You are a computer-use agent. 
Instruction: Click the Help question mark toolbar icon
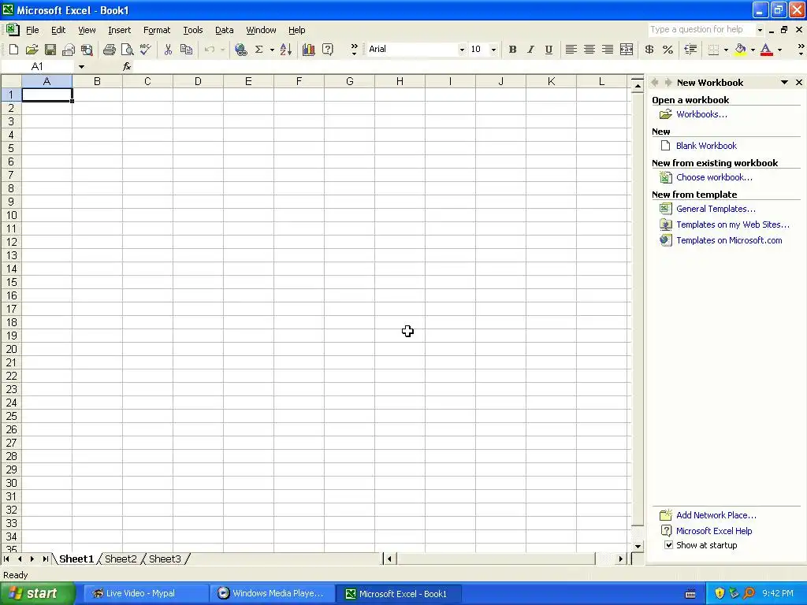[x=327, y=50]
